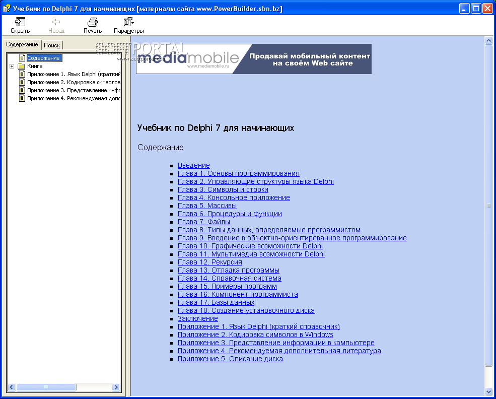Open Глава 14. Справочная система link

[x=229, y=278]
